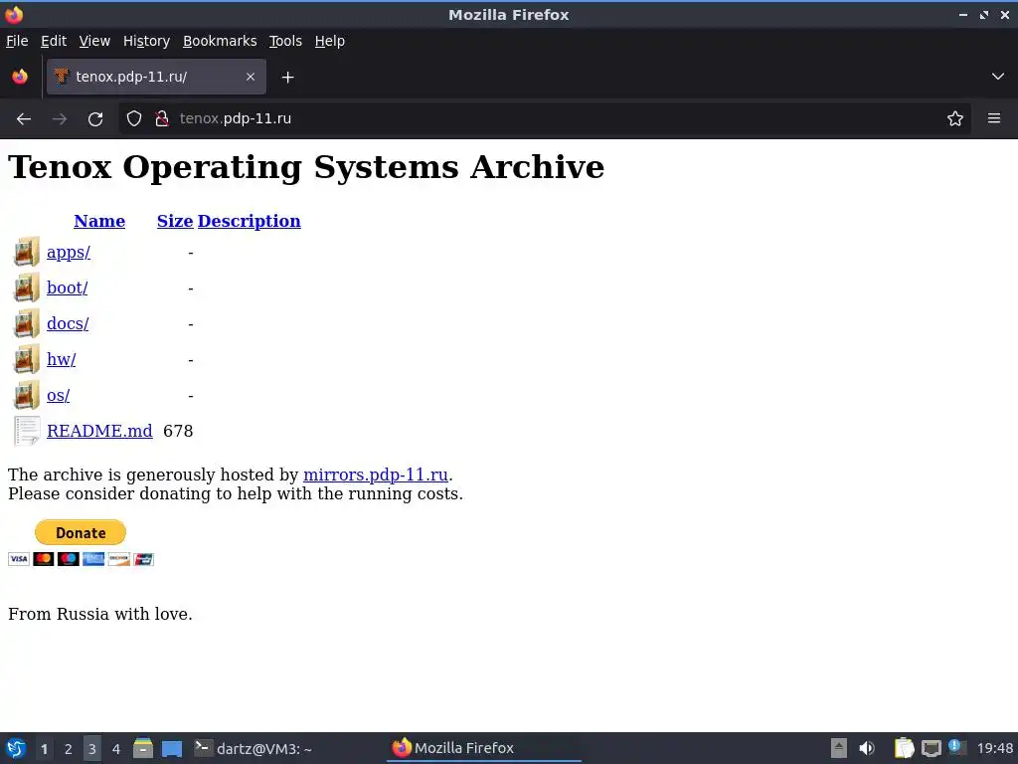Image resolution: width=1018 pixels, height=764 pixels.
Task: Bookmark this page with the star icon
Action: (x=955, y=119)
